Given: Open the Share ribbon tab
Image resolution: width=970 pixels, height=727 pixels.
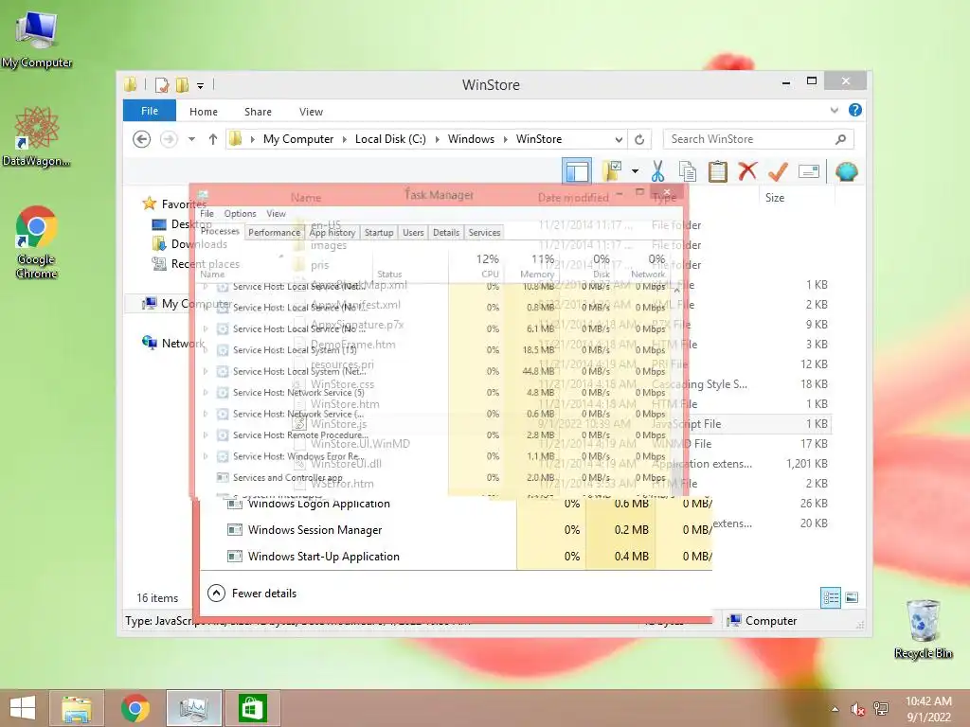Looking at the screenshot, I should [258, 112].
